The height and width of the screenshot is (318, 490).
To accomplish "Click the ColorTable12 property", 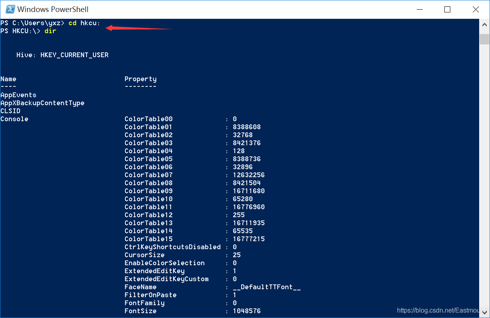I will (x=149, y=215).
